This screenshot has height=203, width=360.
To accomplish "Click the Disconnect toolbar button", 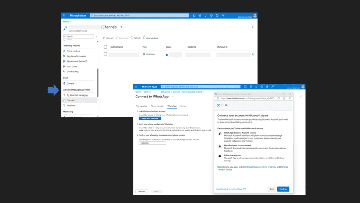I will point(122,38).
